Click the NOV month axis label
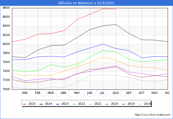The width and height of the screenshot is (173, 119). pos(154,93)
